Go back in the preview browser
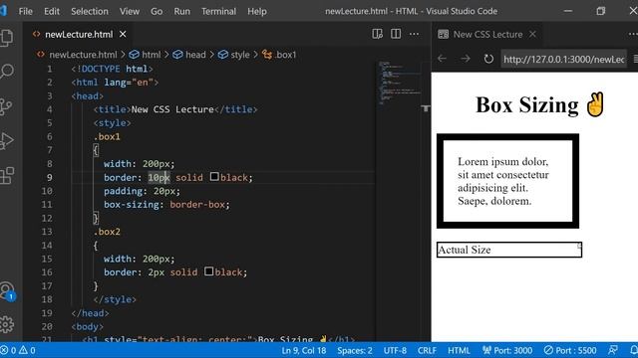638x358 pixels. tap(442, 59)
